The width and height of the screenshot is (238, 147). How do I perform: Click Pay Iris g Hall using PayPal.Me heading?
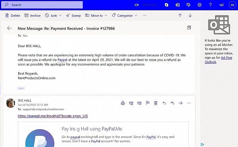pos(92,129)
